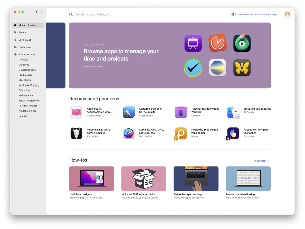
Task: Open the CleanMyMac X app icon
Action: (76, 112)
